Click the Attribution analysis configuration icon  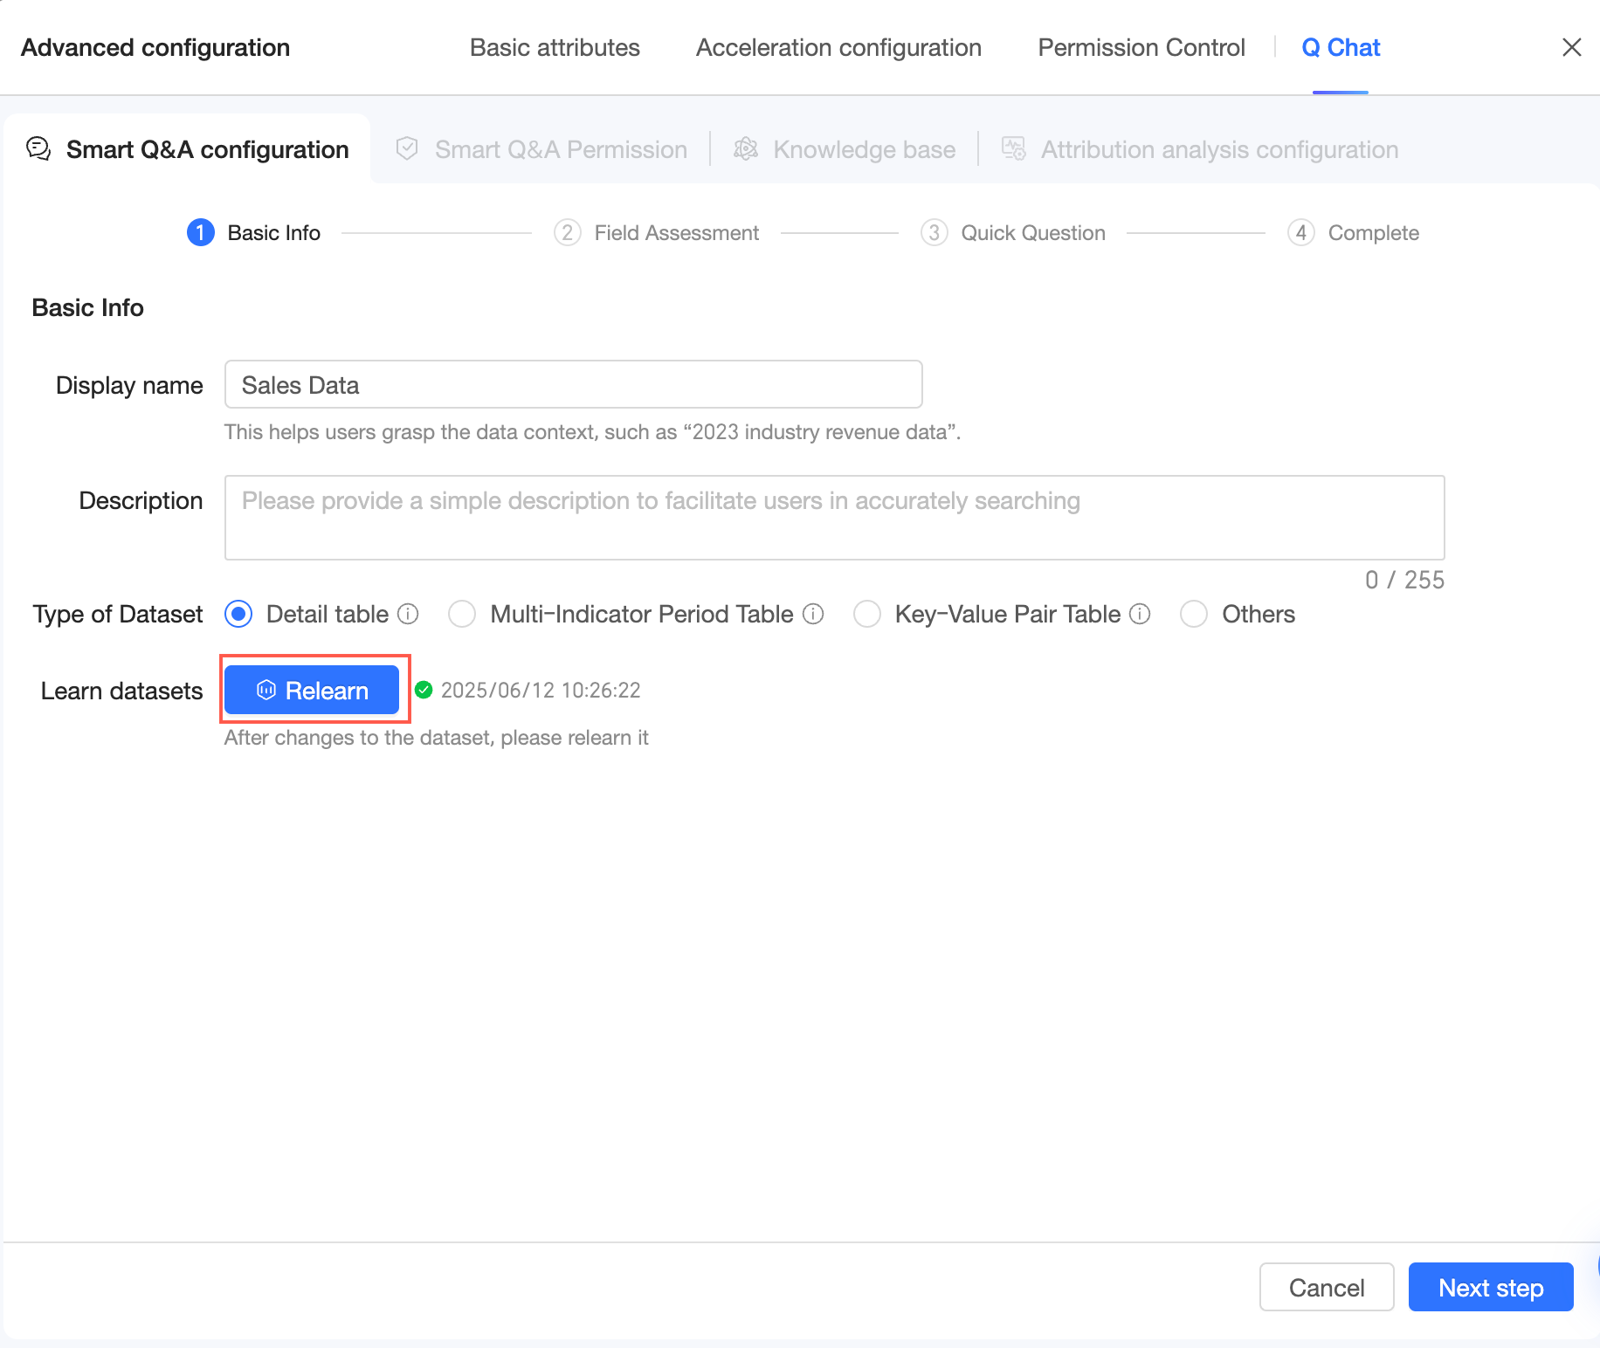(x=1013, y=149)
